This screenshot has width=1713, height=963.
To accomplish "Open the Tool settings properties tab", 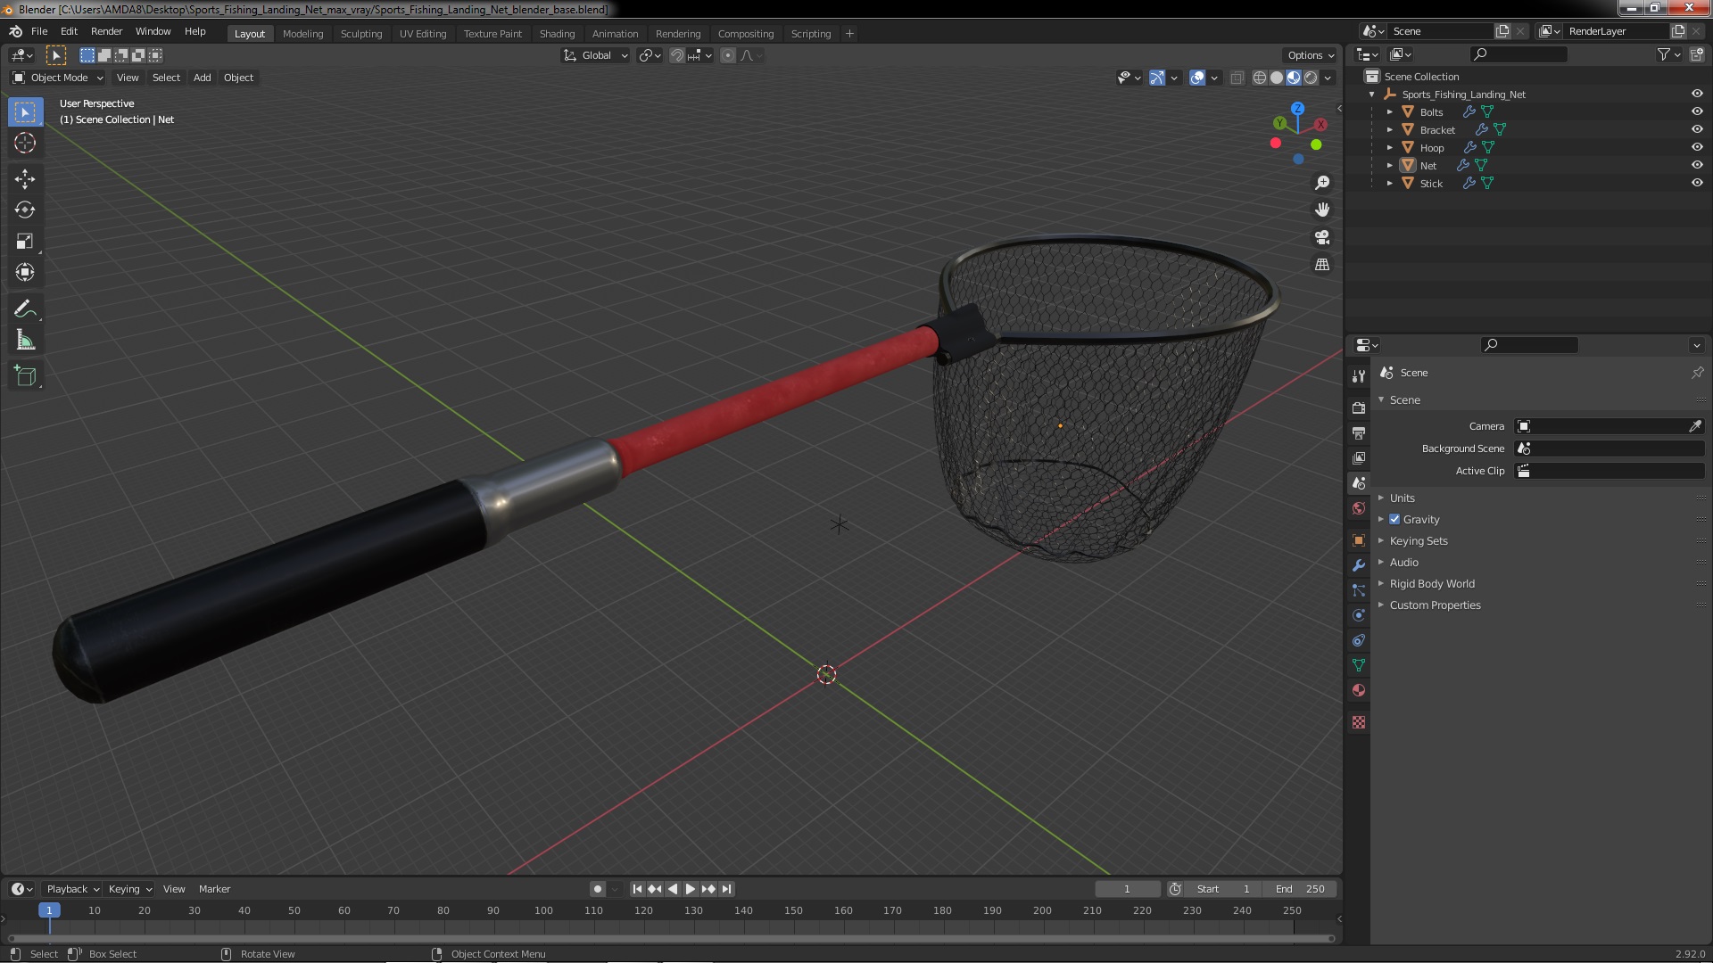I will 1359,375.
